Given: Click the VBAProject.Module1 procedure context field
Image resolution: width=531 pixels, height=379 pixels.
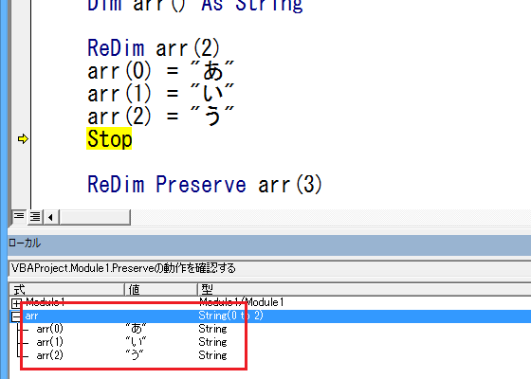Looking at the screenshot, I should pyautogui.click(x=270, y=268).
